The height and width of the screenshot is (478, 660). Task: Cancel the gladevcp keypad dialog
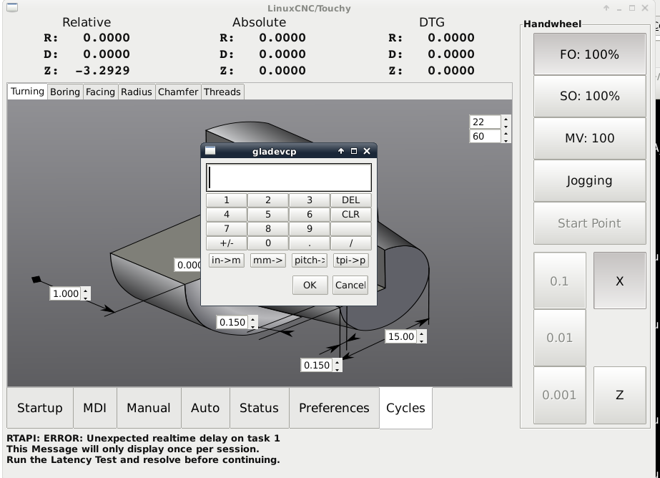click(x=350, y=285)
